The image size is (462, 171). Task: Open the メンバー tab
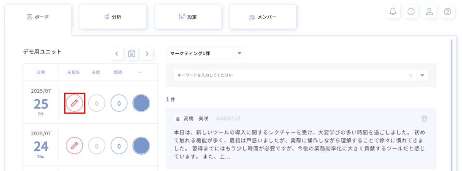(263, 17)
